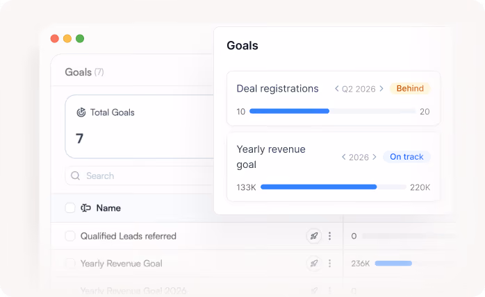Click rocket icon for Qualified Leads referred

coord(313,236)
